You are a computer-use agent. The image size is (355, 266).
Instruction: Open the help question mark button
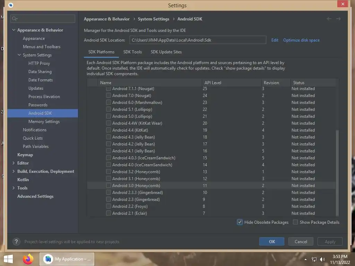click(16, 241)
